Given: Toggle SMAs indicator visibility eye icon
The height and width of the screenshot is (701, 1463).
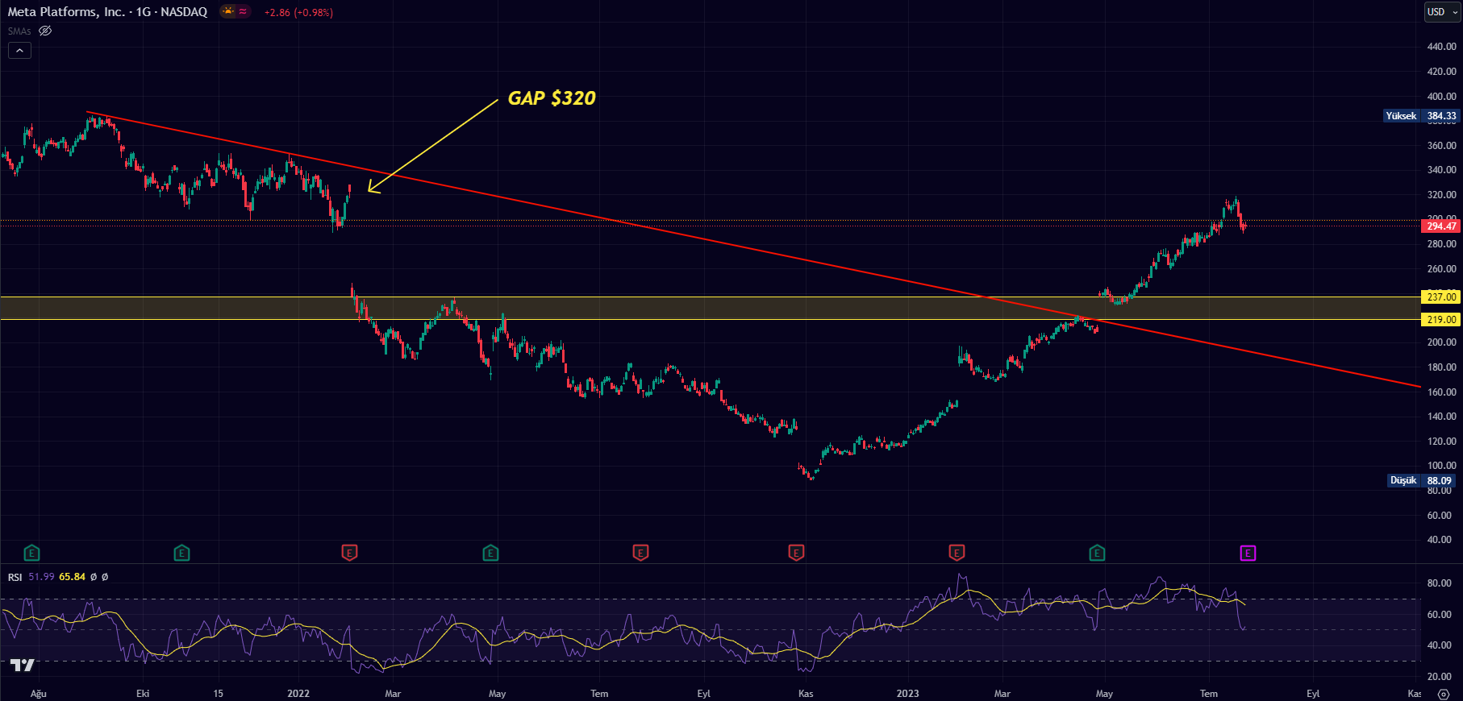Looking at the screenshot, I should (45, 31).
